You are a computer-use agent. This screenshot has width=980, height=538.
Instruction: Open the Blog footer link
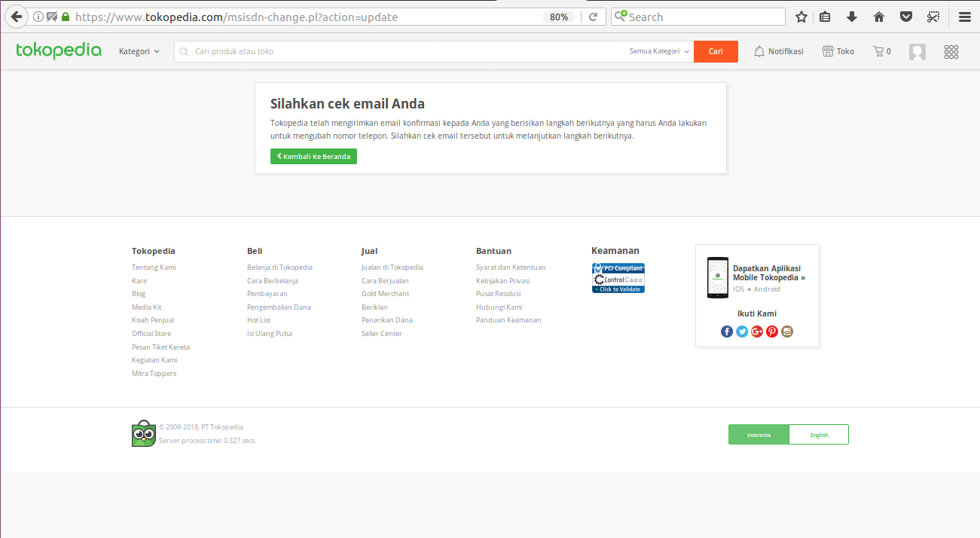(x=139, y=294)
